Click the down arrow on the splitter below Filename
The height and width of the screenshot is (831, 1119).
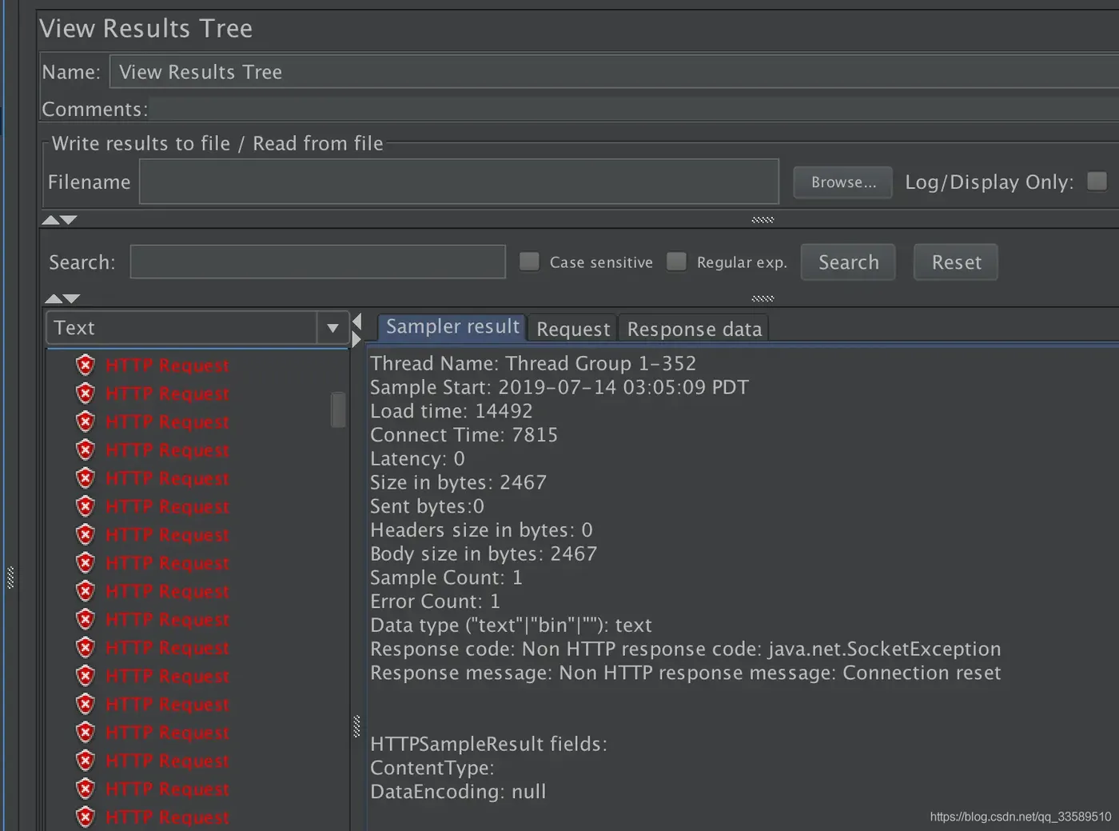69,220
